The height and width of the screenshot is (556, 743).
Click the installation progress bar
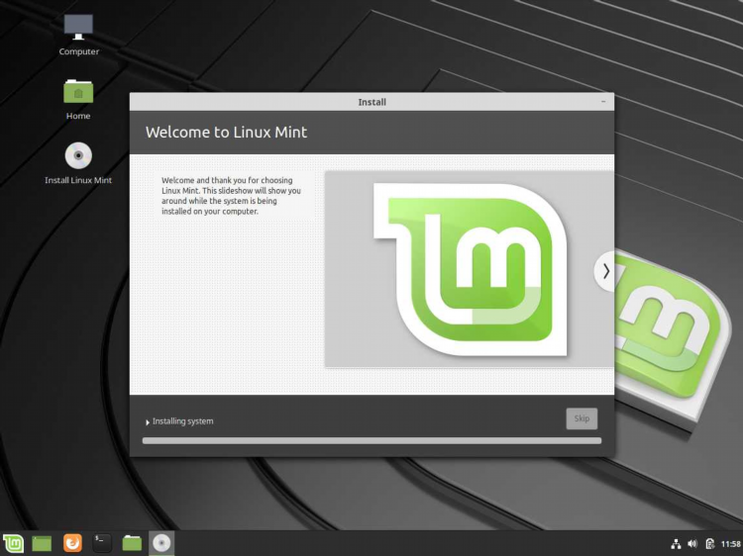point(371,440)
